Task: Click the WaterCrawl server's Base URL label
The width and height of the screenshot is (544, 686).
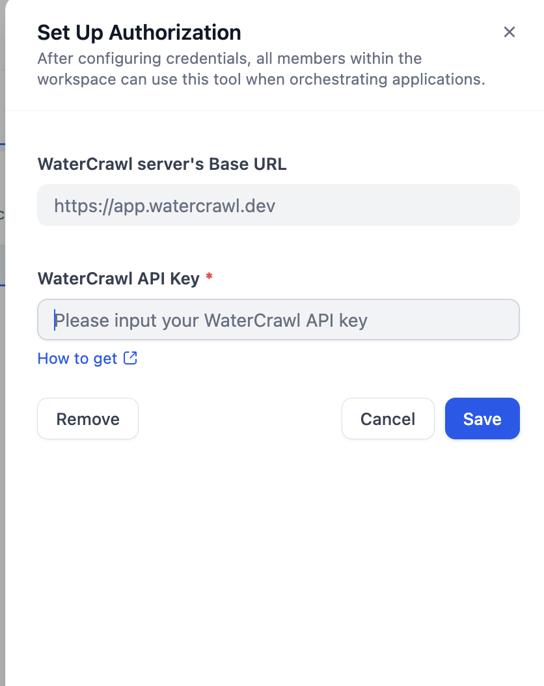Action: tap(162, 164)
